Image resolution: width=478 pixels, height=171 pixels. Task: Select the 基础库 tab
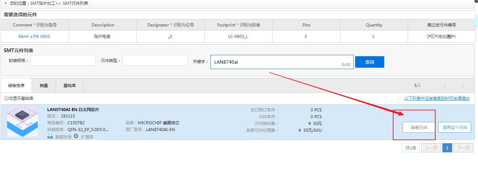(70, 86)
